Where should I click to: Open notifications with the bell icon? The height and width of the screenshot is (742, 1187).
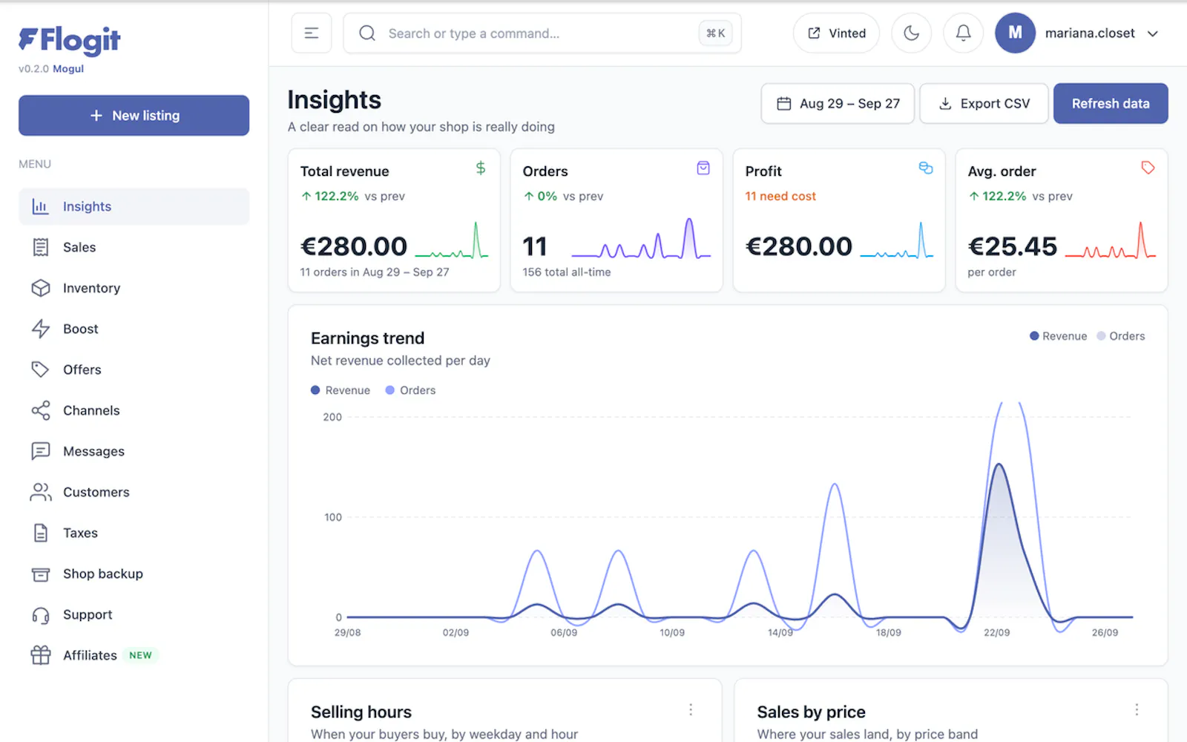pyautogui.click(x=963, y=33)
